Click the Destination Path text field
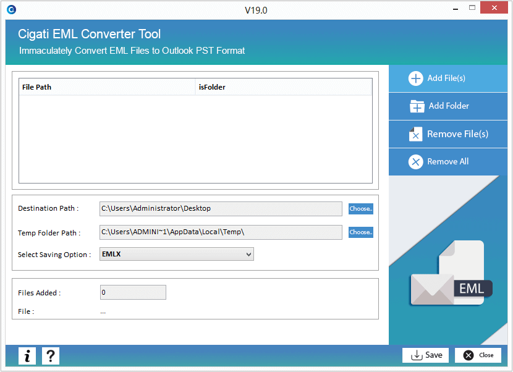Screen dimensions: 513x372 tap(221, 209)
